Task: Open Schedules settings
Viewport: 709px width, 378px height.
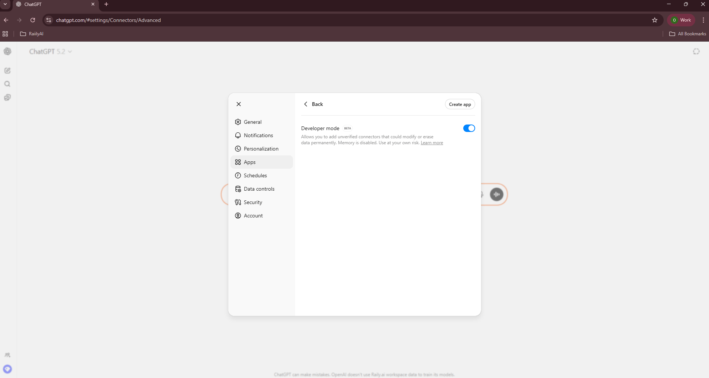Action: [262, 175]
